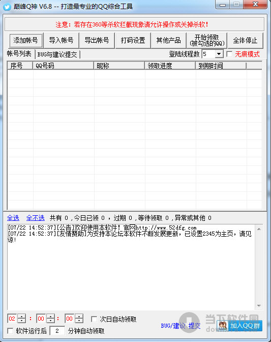Open 打码设置 captcha settings
The height and width of the screenshot is (342, 271).
pyautogui.click(x=133, y=41)
